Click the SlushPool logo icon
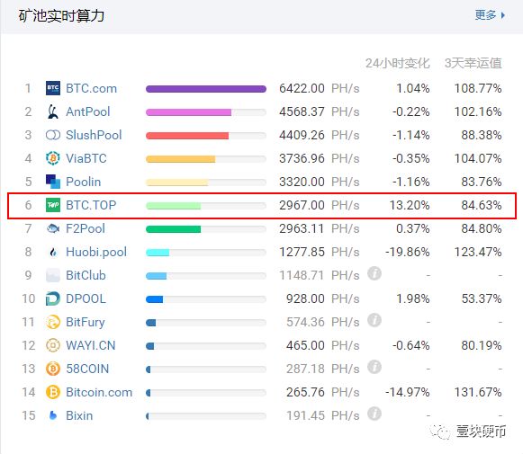This screenshot has height=454, width=523. (x=53, y=135)
